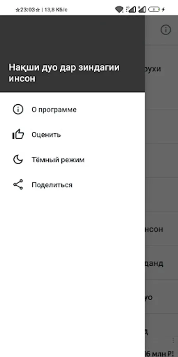The image size is (178, 357).
Task: Tap the dimmed list item ending in данд
Action: [x=161, y=263]
